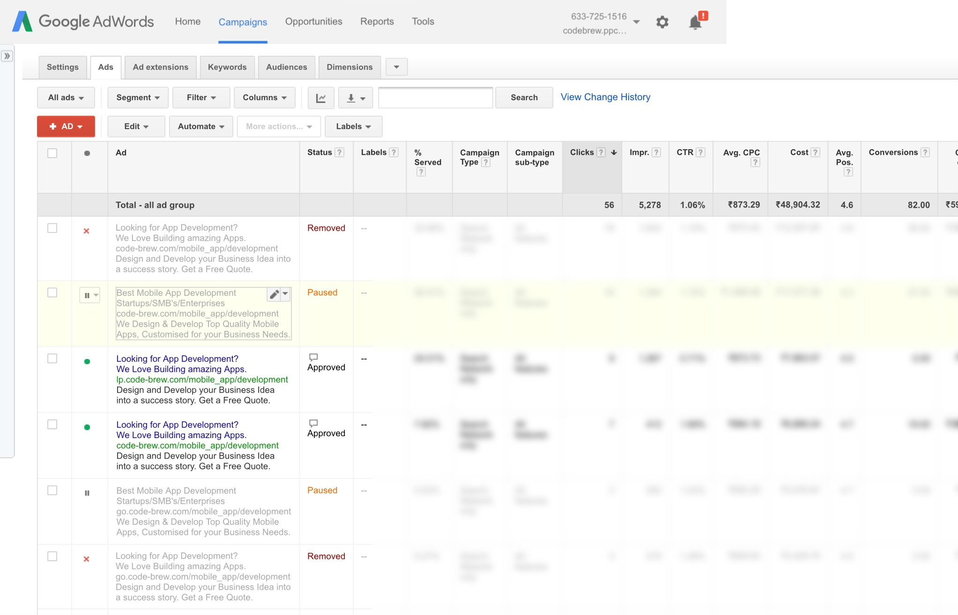The width and height of the screenshot is (958, 615).
Task: Click into the ads search field
Action: pos(436,98)
